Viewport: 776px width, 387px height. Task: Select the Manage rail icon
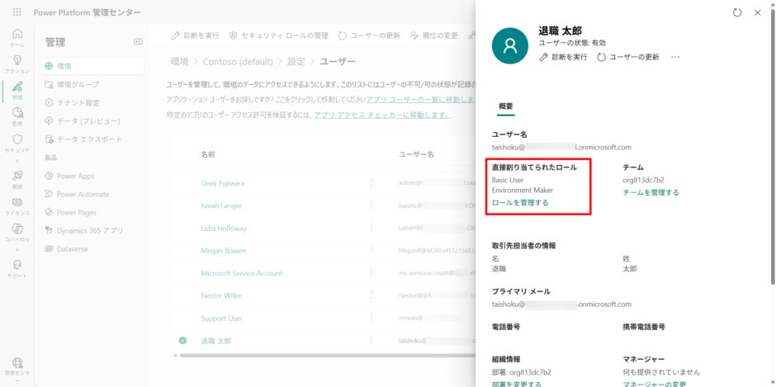tap(17, 90)
